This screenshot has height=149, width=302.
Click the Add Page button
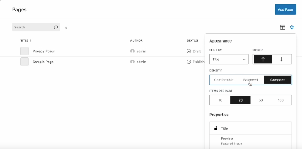tap(285, 9)
